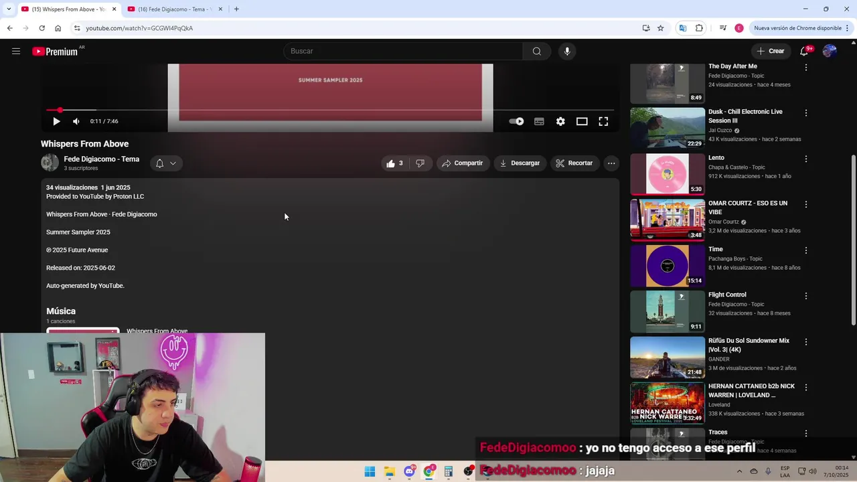This screenshot has width=857, height=482.
Task: Open the OBS Studio taskbar icon
Action: point(468,471)
